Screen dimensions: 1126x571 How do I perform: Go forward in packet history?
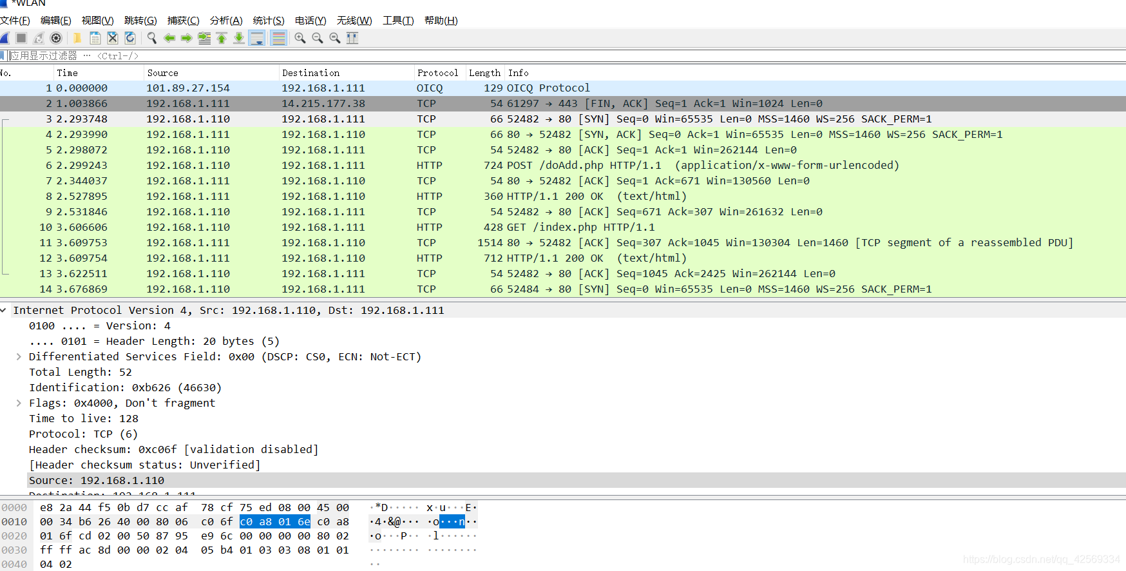tap(187, 38)
